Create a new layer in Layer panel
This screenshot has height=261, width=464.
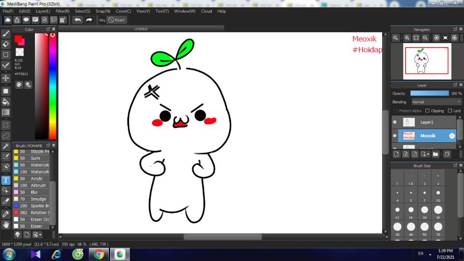(x=396, y=154)
